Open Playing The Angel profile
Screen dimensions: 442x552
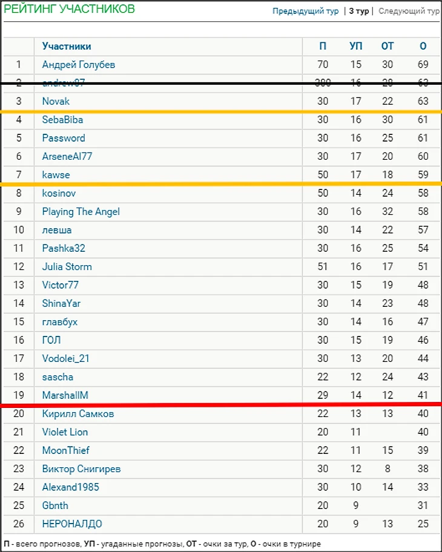click(x=81, y=211)
